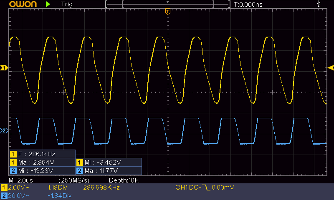334x200 pixels.
Task: Click the CH1 Mi -3.452V measurement
Action: [109, 162]
